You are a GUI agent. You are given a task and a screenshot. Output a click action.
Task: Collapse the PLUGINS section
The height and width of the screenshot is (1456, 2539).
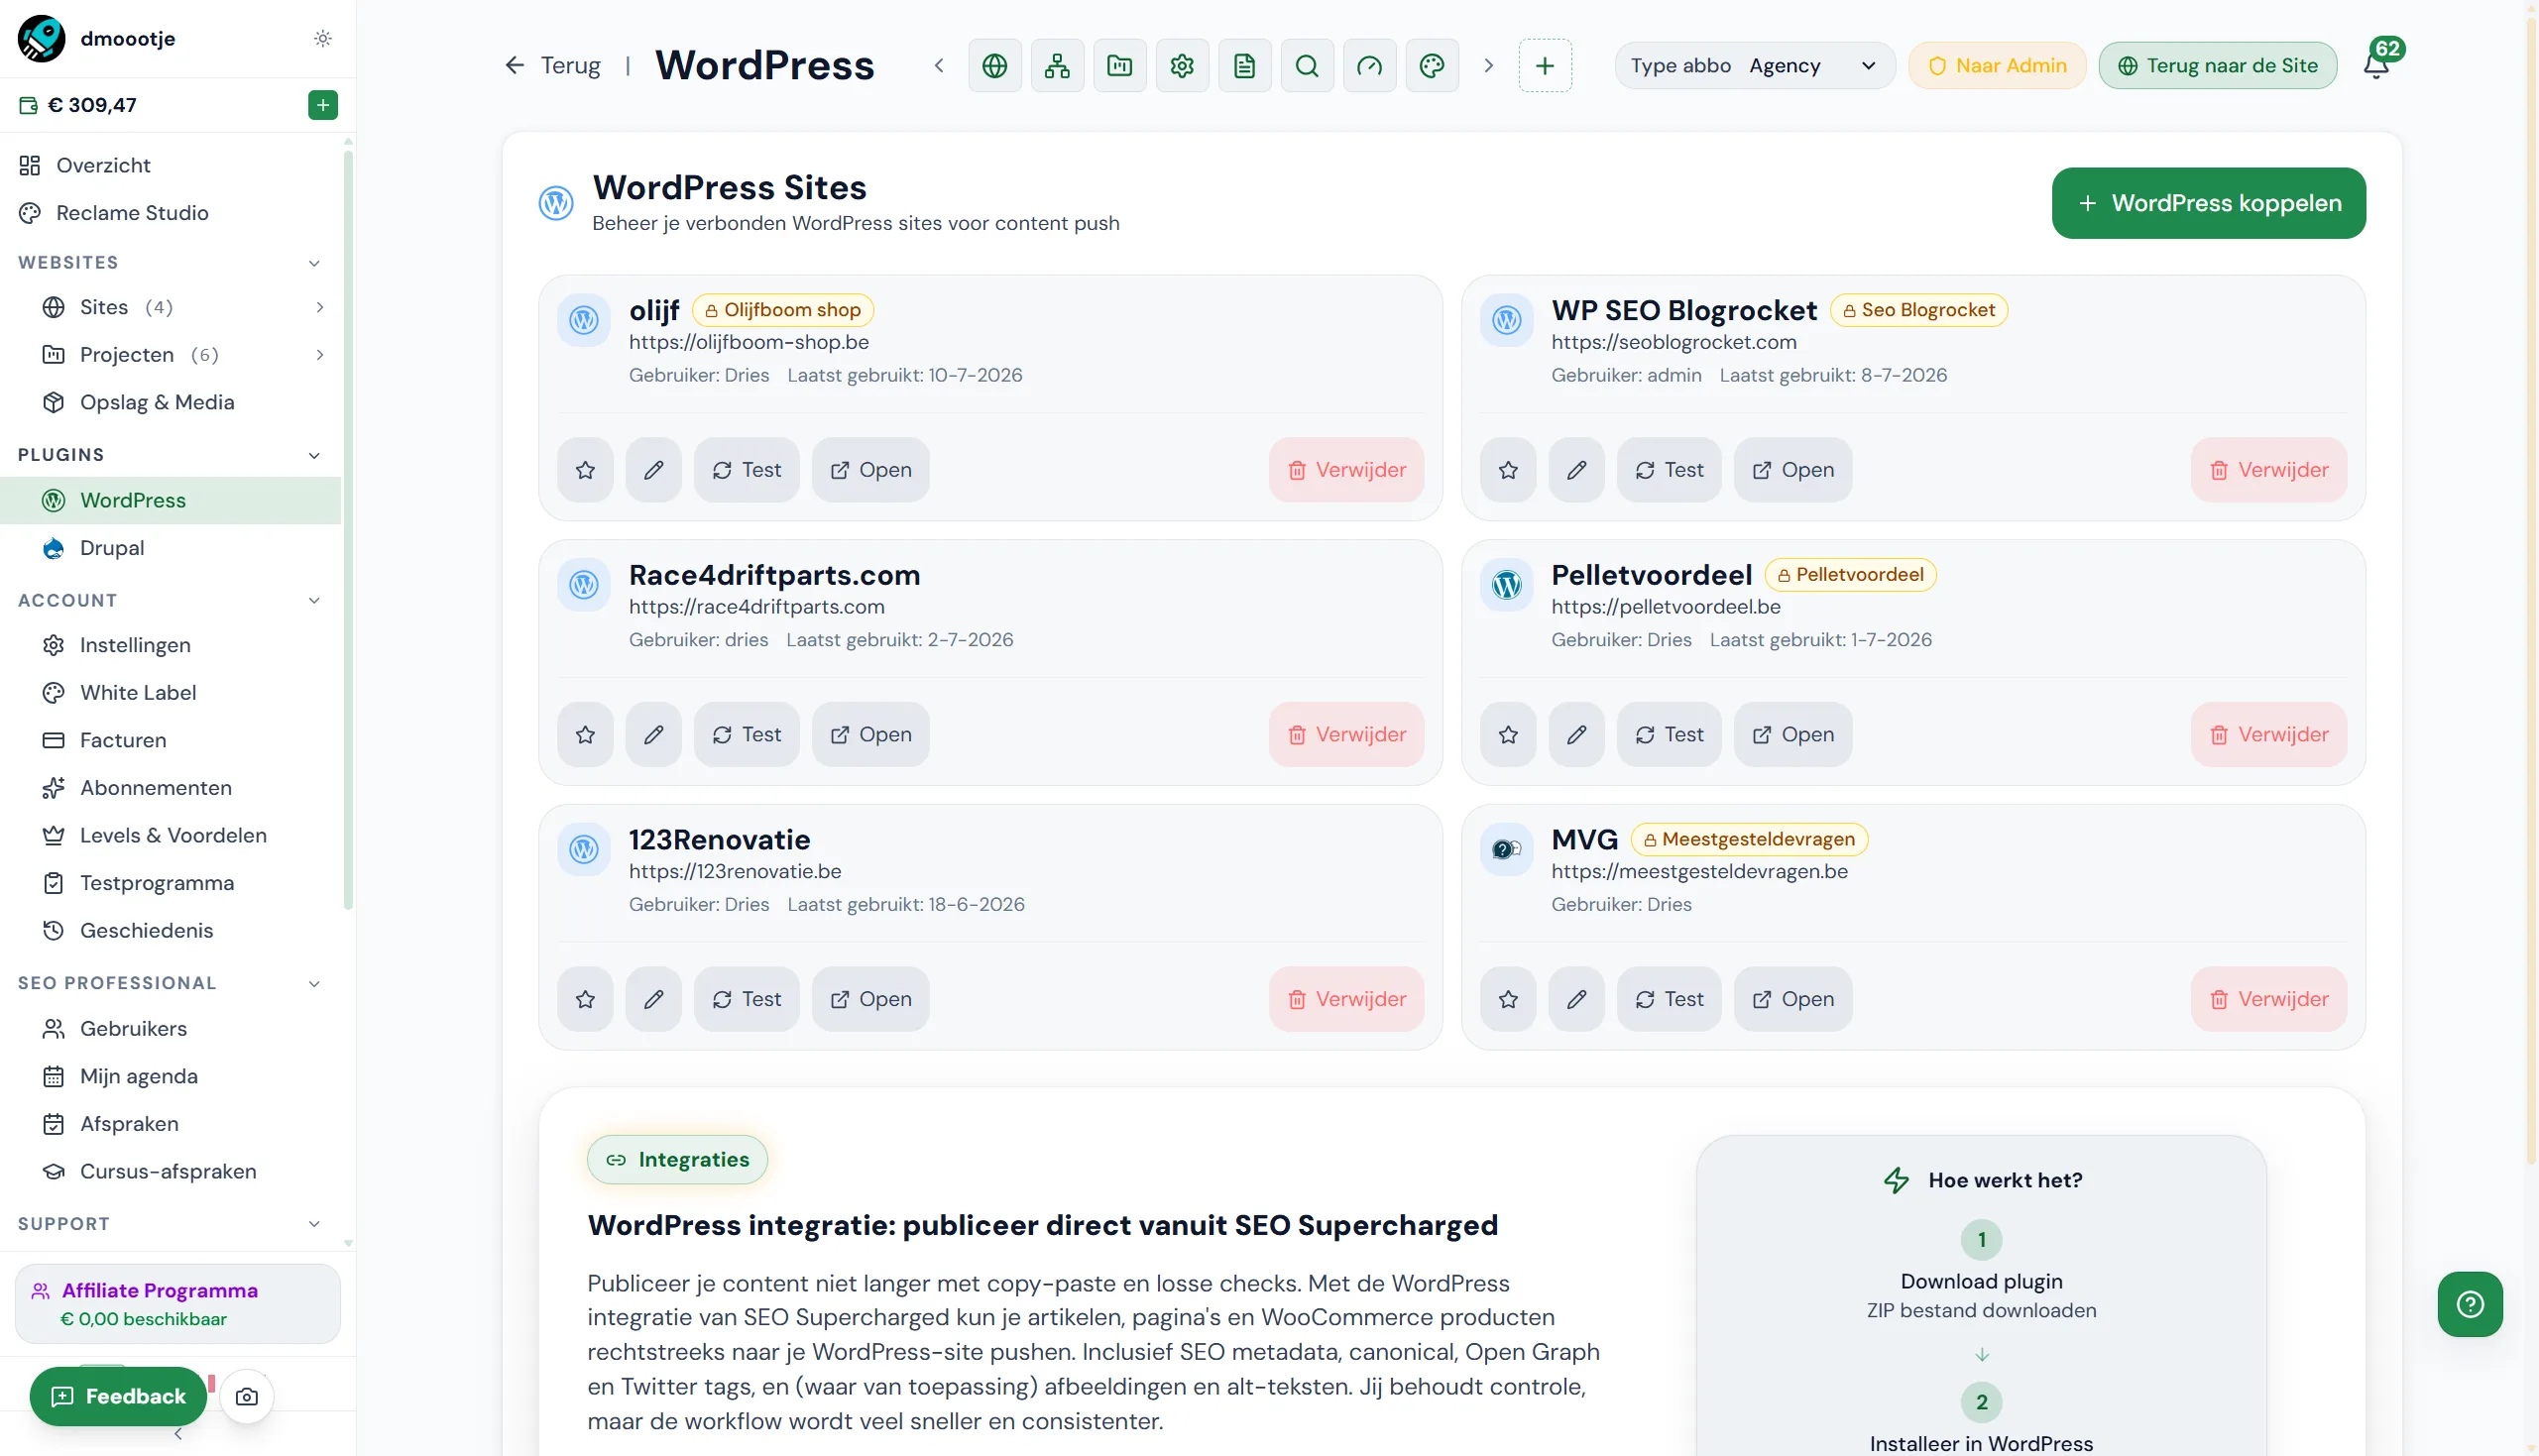(x=314, y=455)
